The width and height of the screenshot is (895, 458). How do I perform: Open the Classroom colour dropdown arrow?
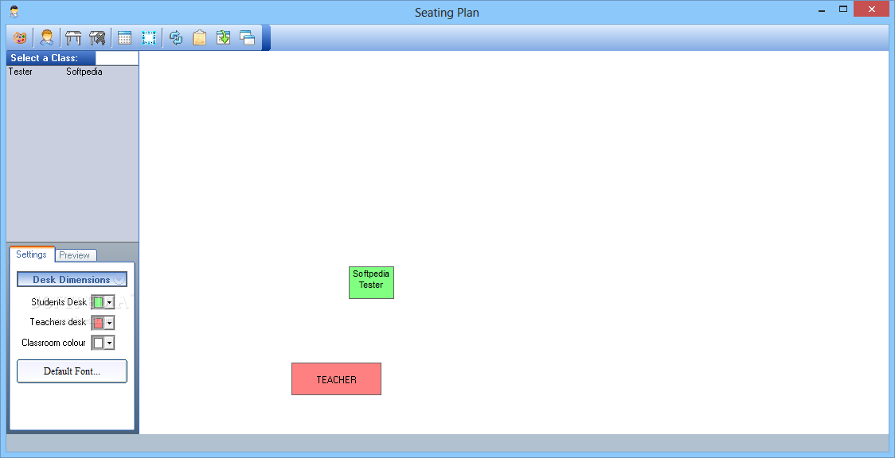coord(109,343)
